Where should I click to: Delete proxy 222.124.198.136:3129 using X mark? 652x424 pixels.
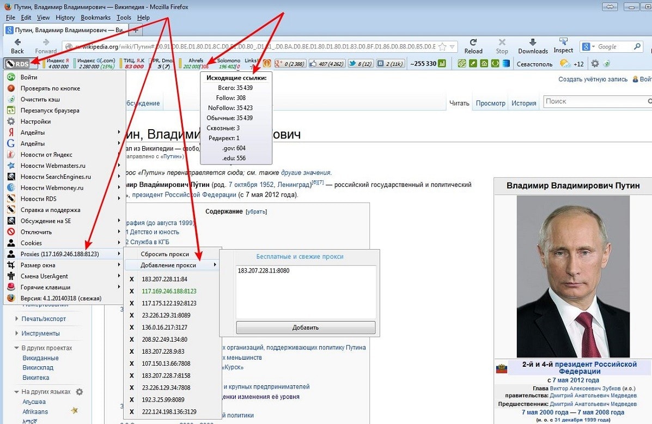tap(131, 411)
